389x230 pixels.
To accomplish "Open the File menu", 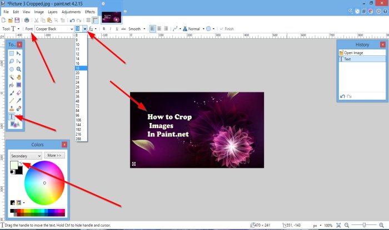I will pyautogui.click(x=6, y=12).
